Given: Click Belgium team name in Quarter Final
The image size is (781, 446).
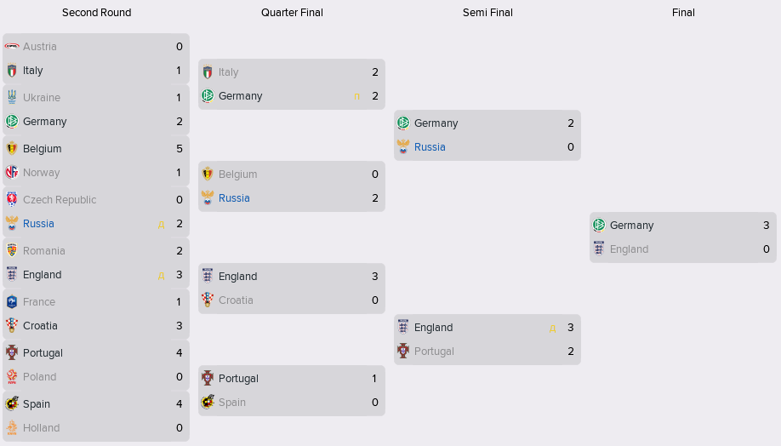Looking at the screenshot, I should coord(237,174).
